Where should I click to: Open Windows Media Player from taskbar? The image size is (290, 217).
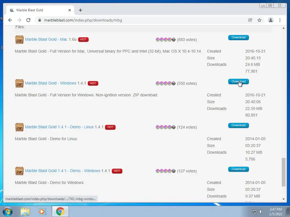tap(42, 212)
